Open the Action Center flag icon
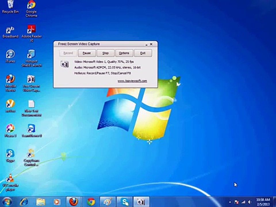Image resolution: width=276 pixels, height=207 pixels. pos(237,202)
